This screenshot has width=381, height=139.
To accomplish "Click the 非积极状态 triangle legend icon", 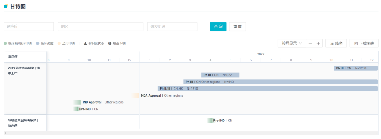I will [x=85, y=44].
